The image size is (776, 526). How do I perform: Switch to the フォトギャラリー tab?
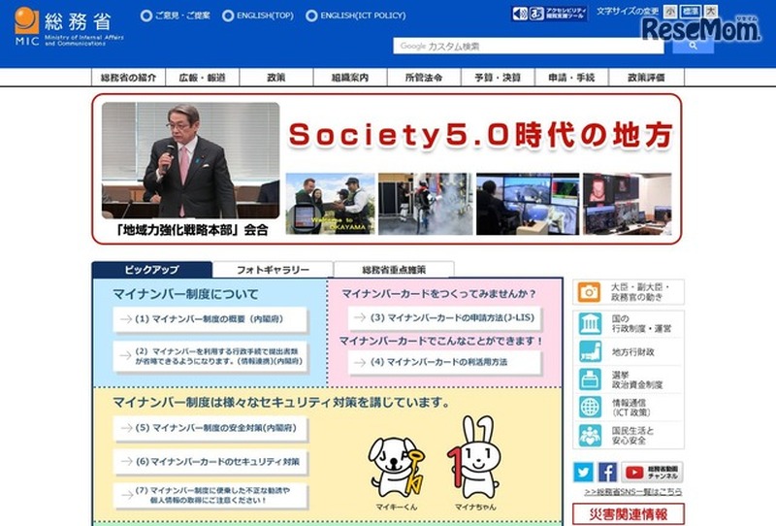coord(273,270)
